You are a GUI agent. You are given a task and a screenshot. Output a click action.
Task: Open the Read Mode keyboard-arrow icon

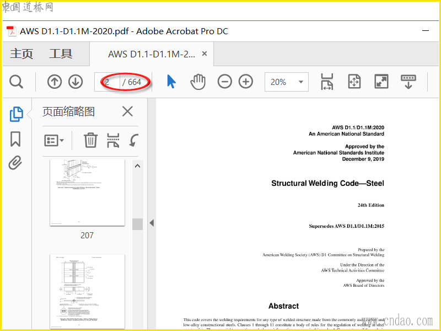(408, 82)
